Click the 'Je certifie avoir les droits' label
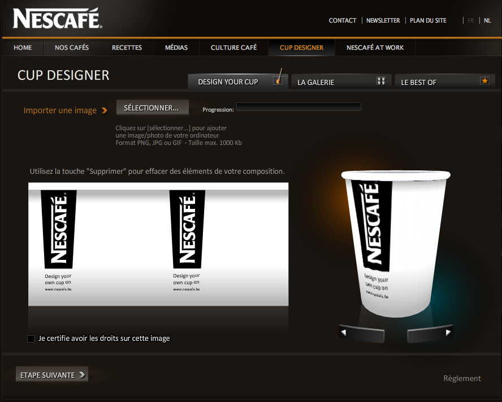Image resolution: width=502 pixels, height=402 pixels. [x=104, y=339]
